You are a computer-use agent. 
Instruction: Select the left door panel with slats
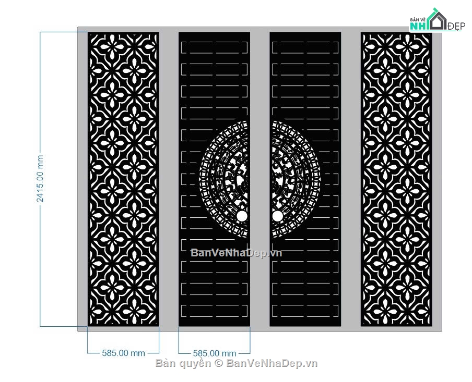click(x=214, y=179)
